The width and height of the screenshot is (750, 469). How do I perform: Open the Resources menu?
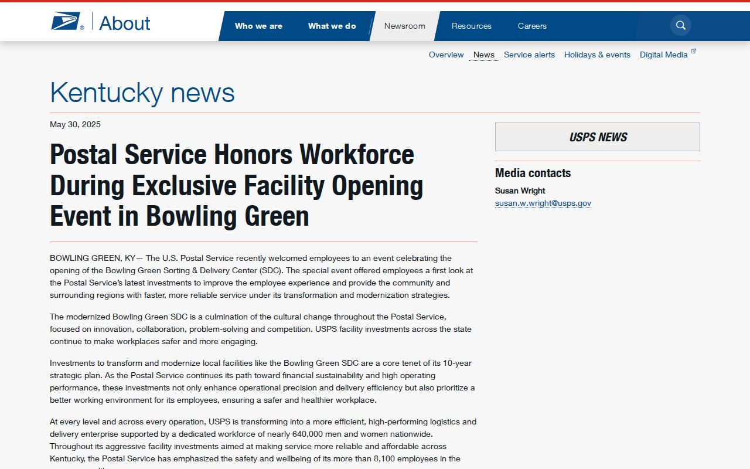[472, 26]
